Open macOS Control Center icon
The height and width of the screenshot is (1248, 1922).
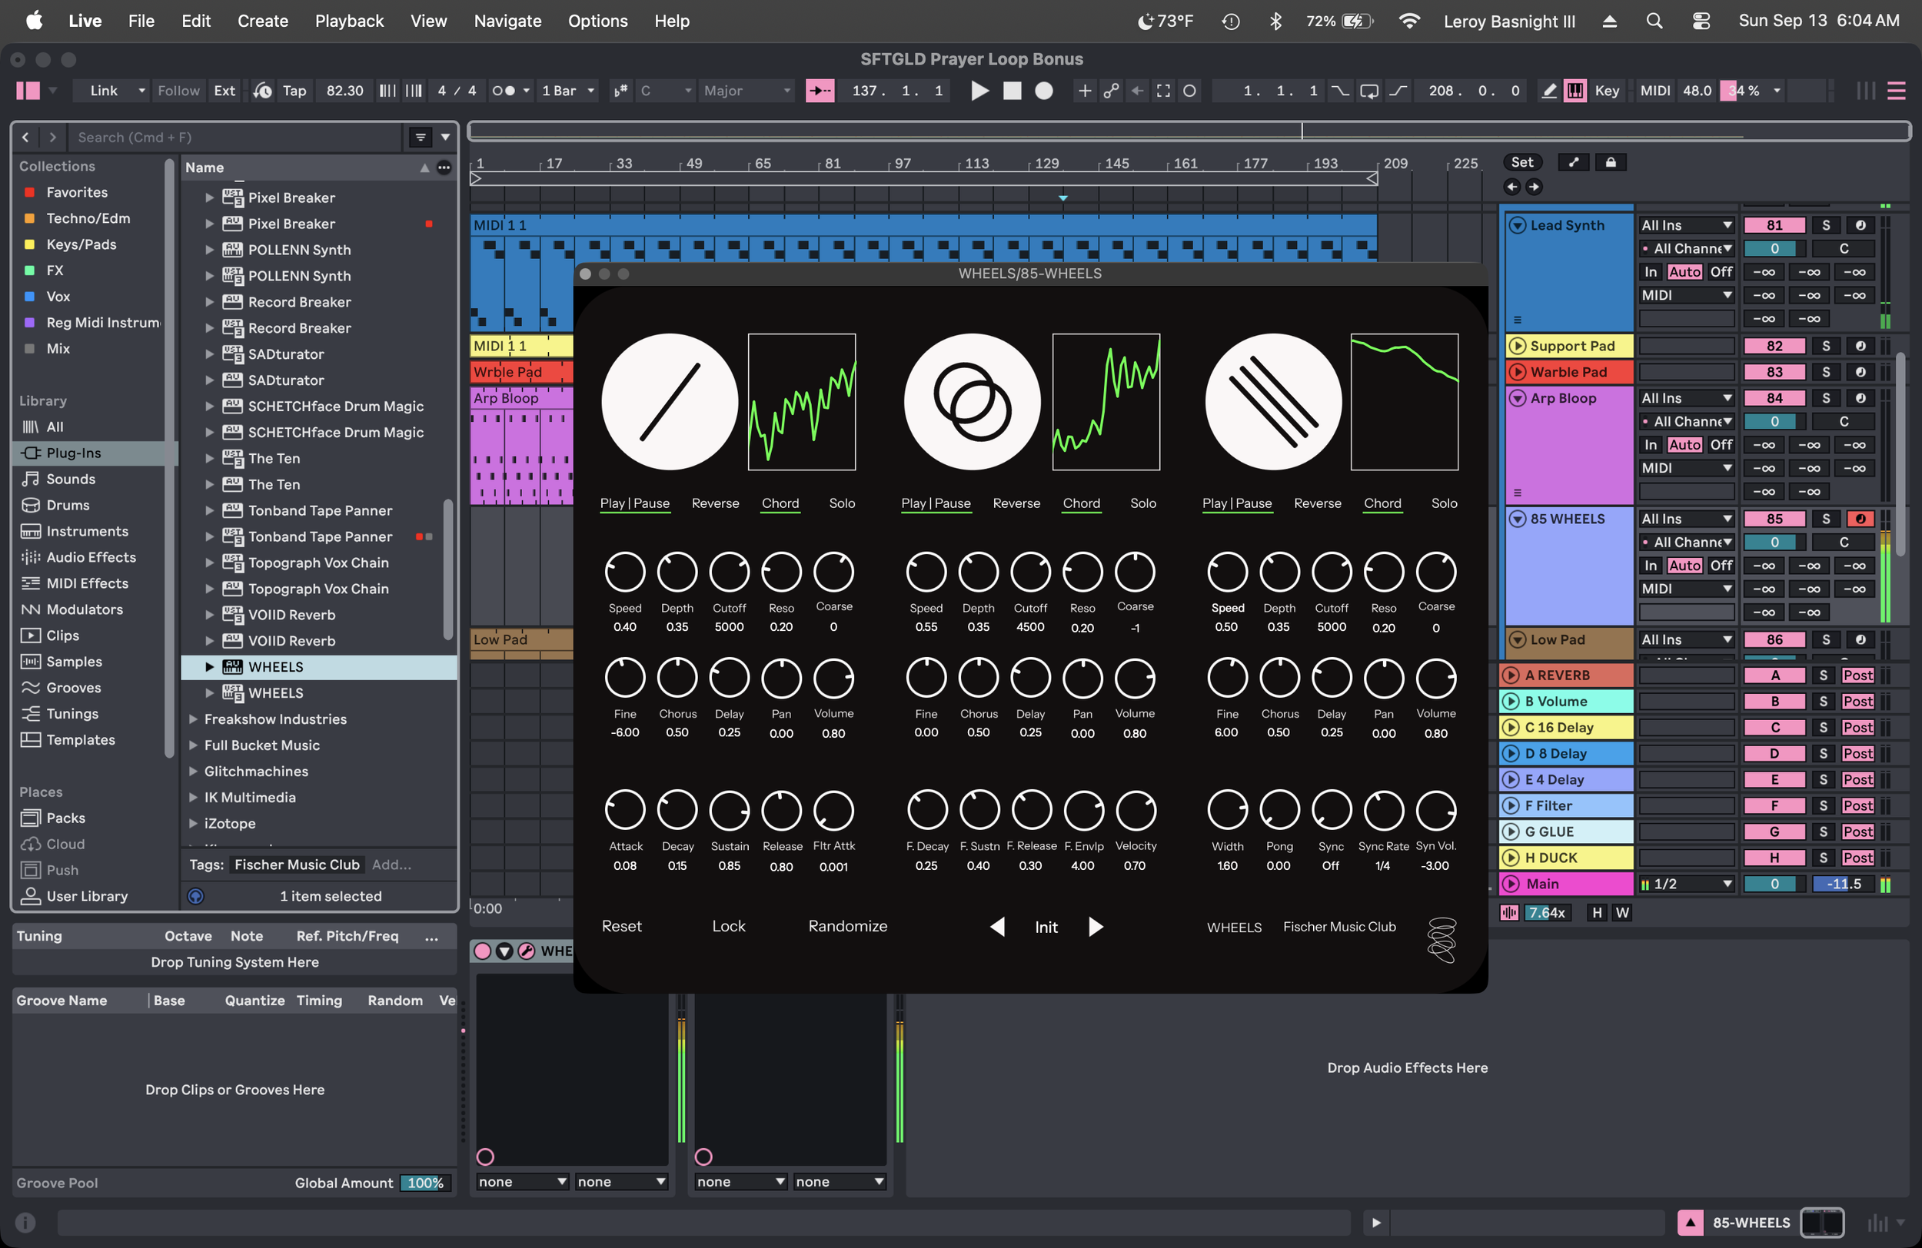click(1701, 21)
